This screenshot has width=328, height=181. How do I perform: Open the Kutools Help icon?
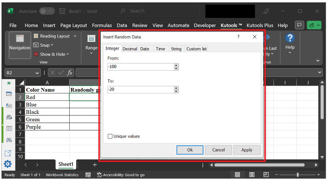290,38
